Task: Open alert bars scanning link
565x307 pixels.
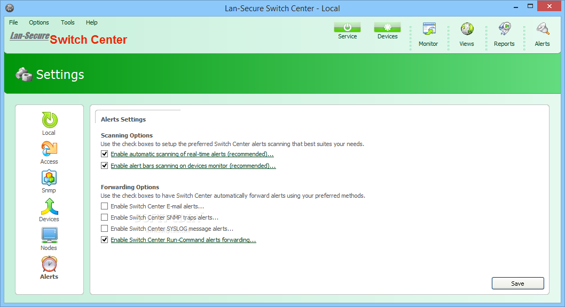Action: tap(193, 166)
